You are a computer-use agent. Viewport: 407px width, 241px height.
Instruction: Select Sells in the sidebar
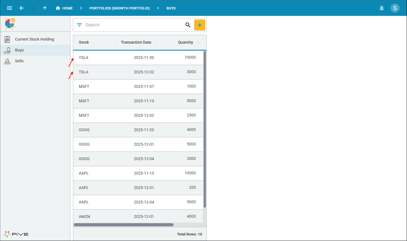[x=35, y=61]
